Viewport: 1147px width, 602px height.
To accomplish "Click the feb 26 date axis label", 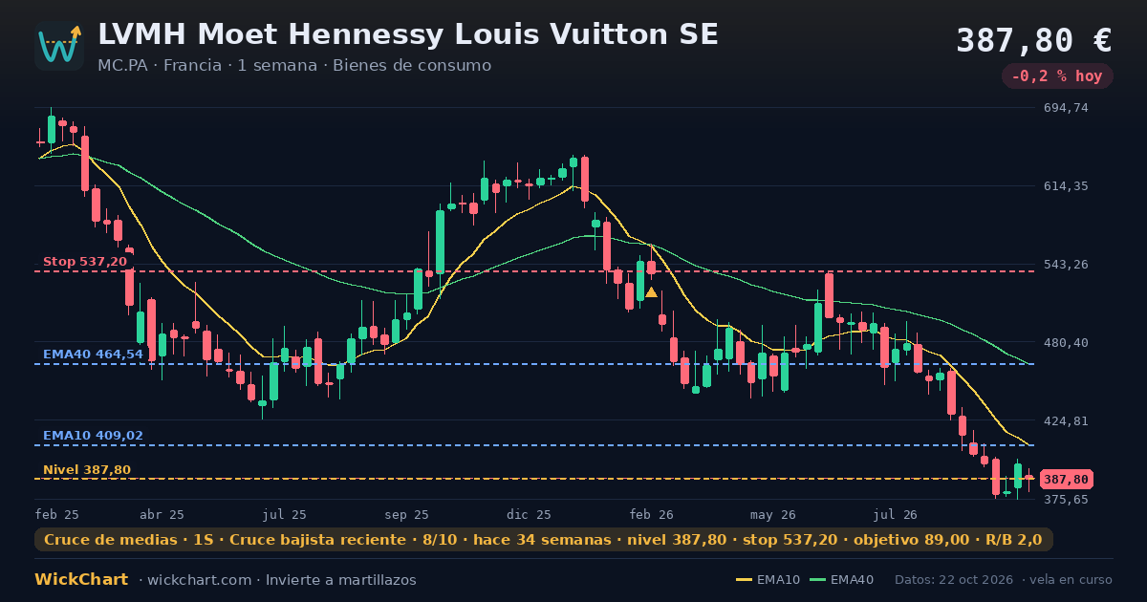I will point(652,514).
